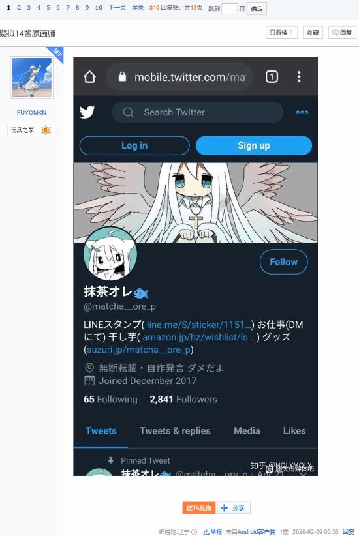
Task: Click the Twitter bird logo
Action: click(x=87, y=112)
